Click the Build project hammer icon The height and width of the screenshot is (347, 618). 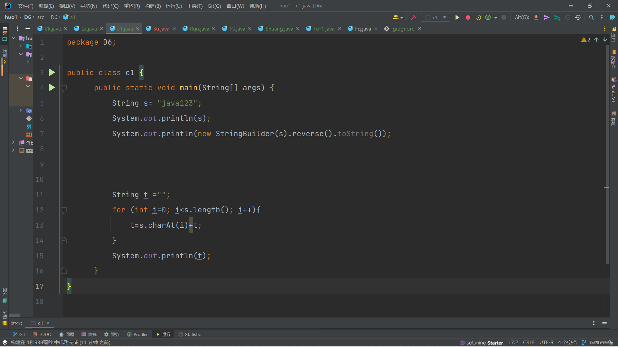(x=413, y=17)
